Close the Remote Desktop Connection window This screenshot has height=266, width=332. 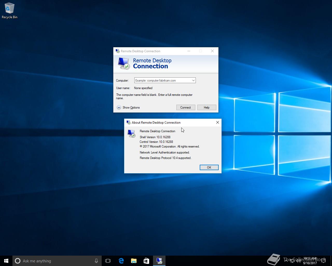point(212,51)
